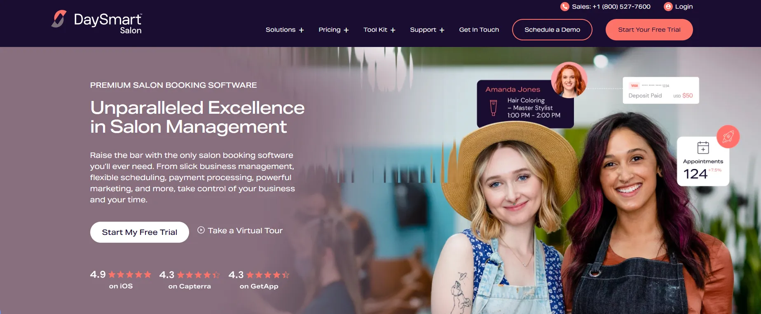Click Start My Free Trial button

pos(140,232)
